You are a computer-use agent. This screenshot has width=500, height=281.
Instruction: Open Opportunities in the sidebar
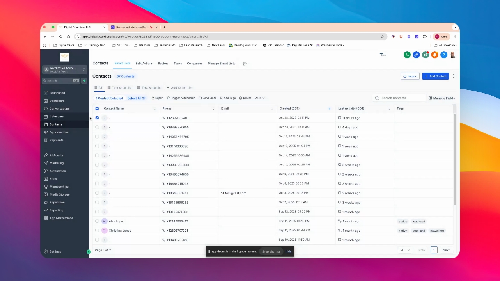point(59,132)
